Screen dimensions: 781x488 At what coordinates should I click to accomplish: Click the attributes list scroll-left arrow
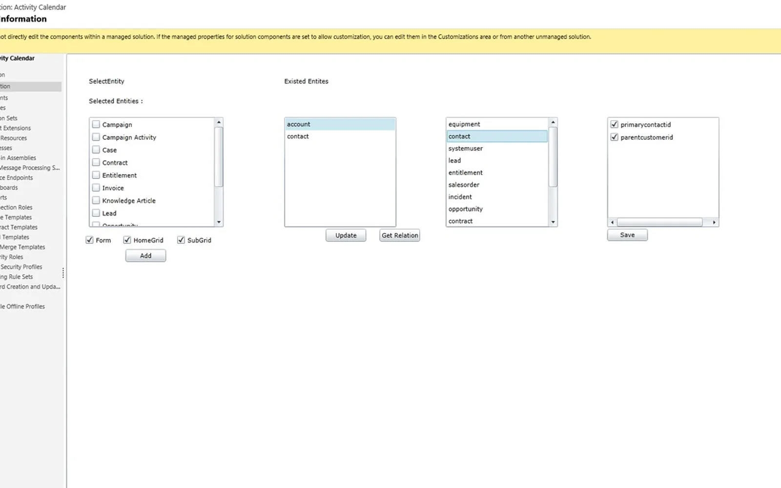click(x=612, y=223)
